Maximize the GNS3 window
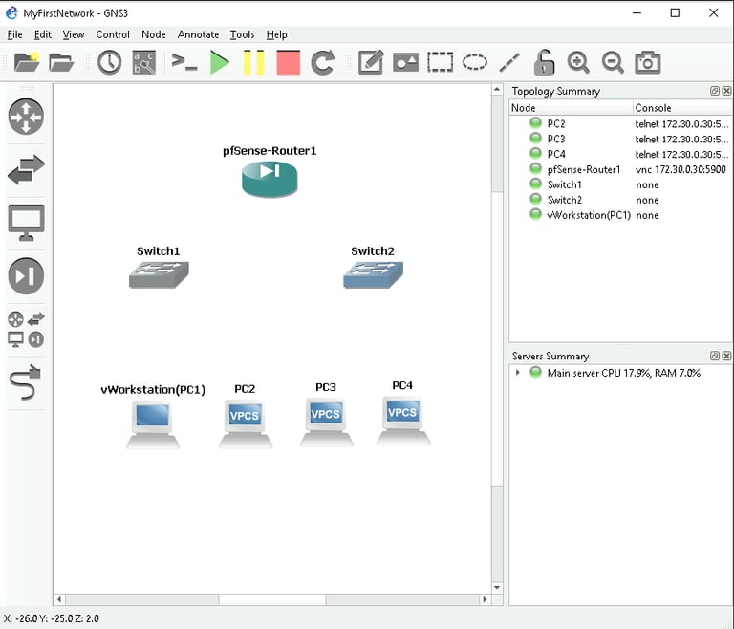The width and height of the screenshot is (734, 629). [675, 13]
